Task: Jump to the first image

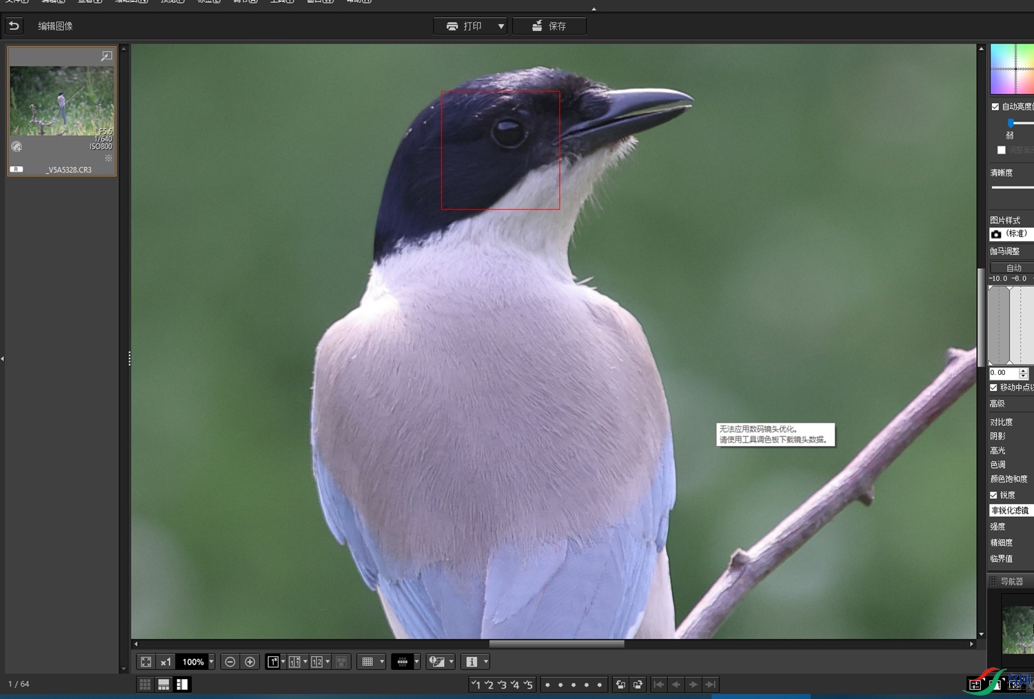Action: [659, 685]
